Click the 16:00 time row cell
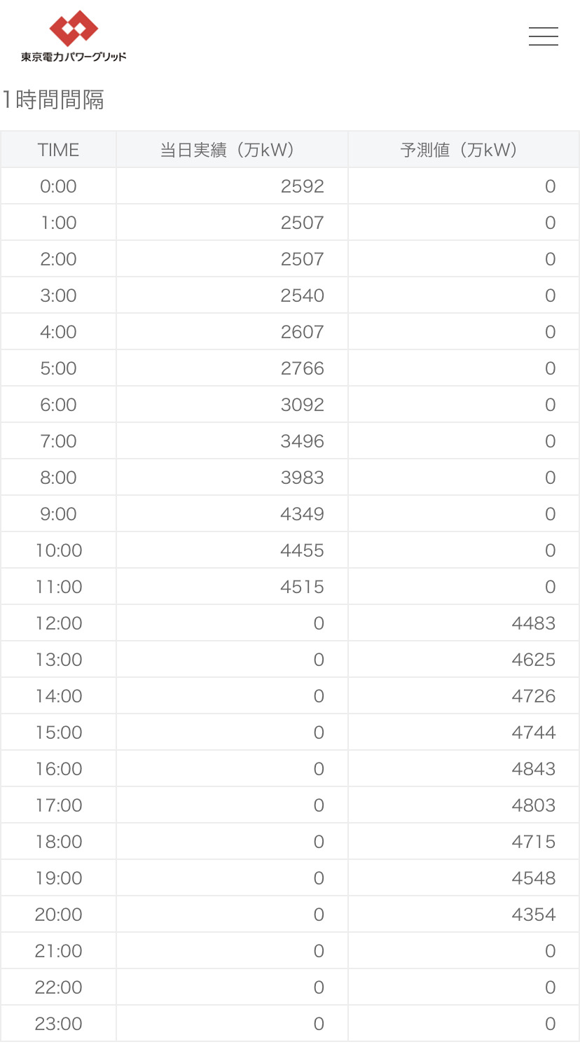The height and width of the screenshot is (1049, 580). click(58, 769)
